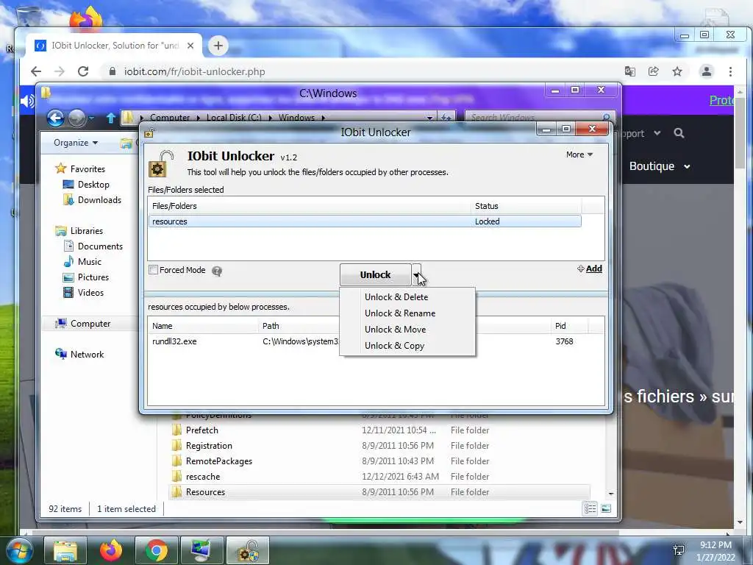
Task: Click the Status column header
Action: [525, 206]
